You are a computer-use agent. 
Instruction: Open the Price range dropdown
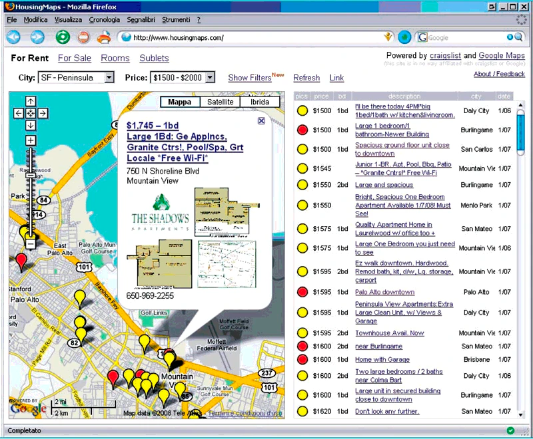(183, 78)
